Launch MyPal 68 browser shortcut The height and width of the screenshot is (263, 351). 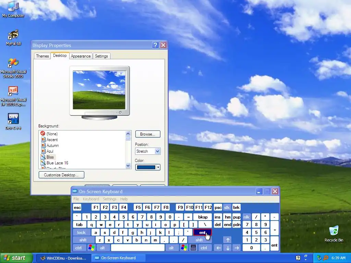13,37
